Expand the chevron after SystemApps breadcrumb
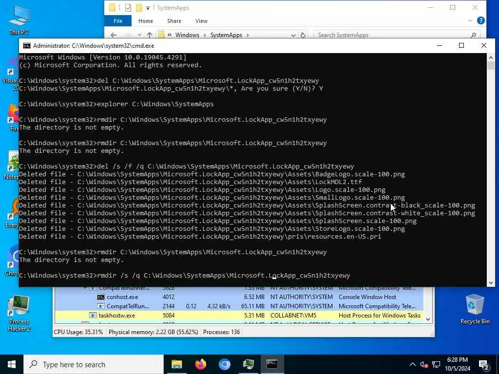 [248, 35]
